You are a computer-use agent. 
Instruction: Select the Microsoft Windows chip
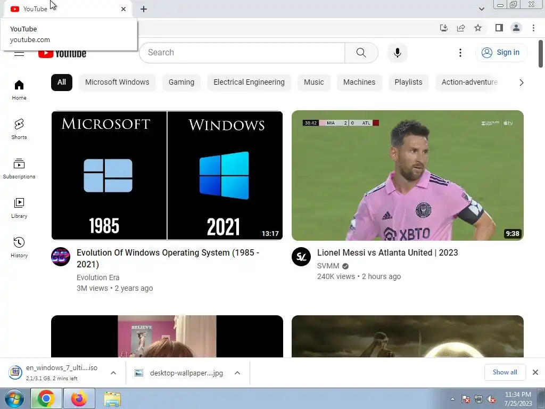[117, 83]
